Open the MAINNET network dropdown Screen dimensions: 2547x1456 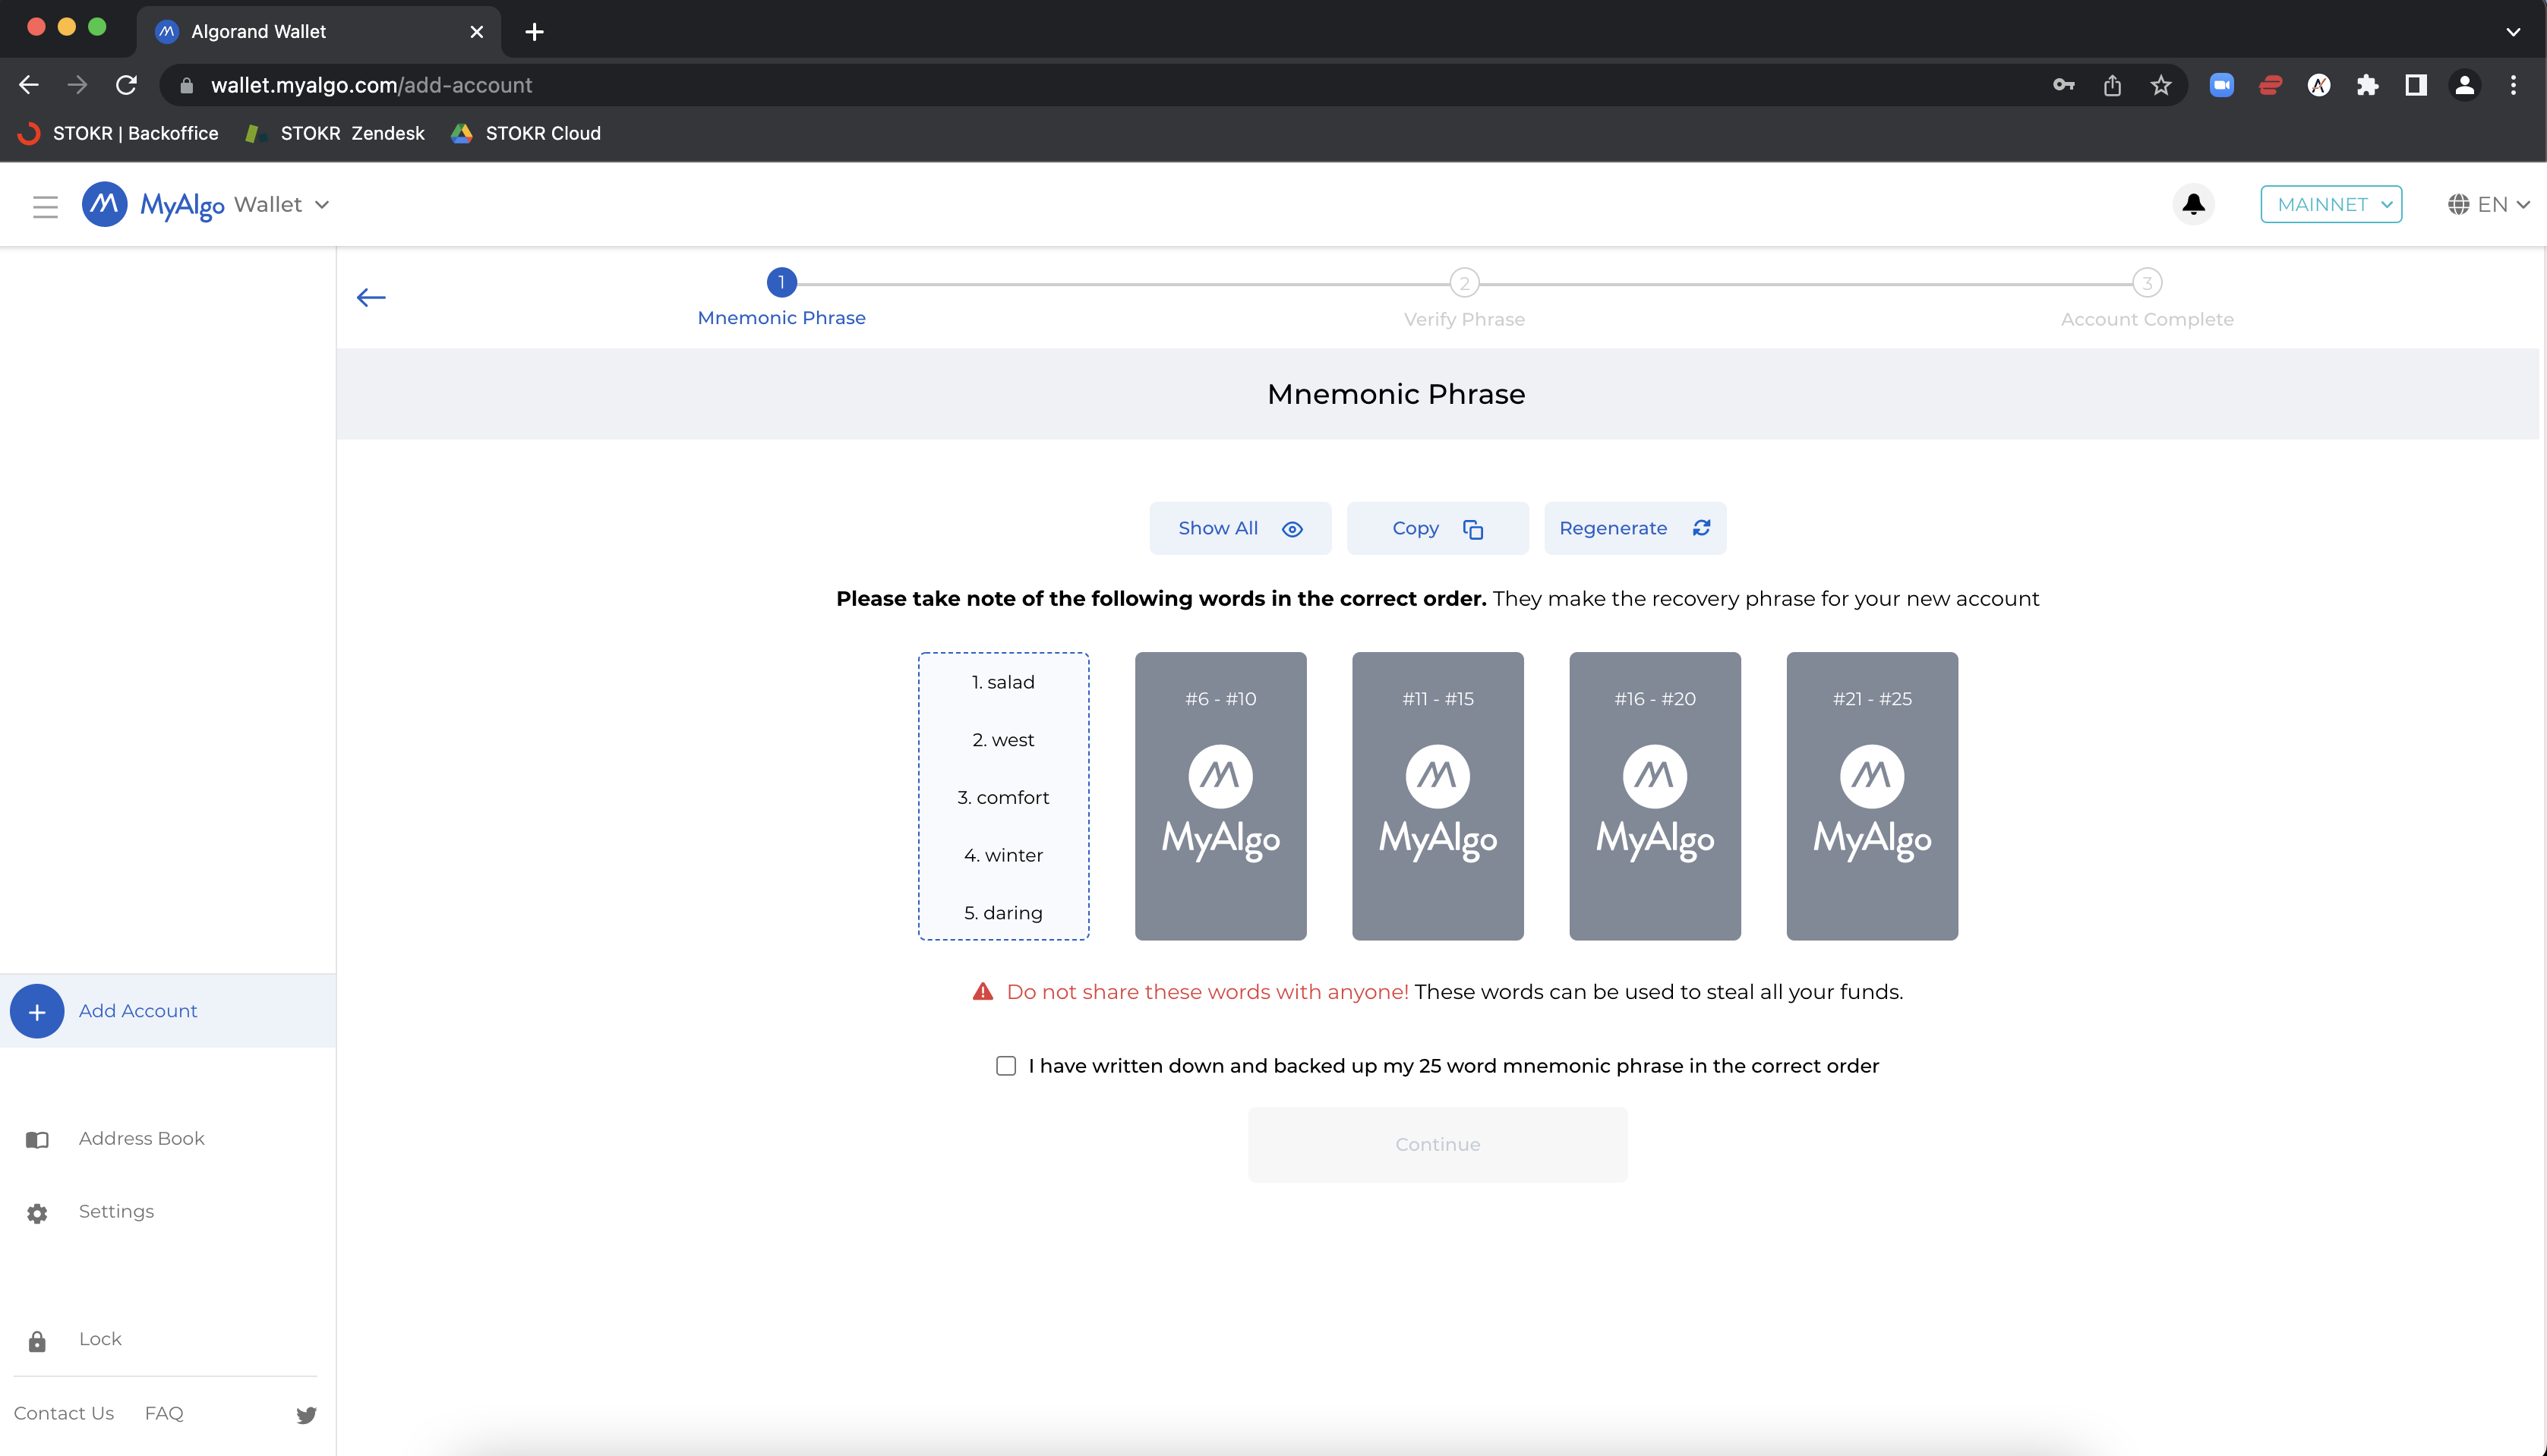click(2331, 204)
